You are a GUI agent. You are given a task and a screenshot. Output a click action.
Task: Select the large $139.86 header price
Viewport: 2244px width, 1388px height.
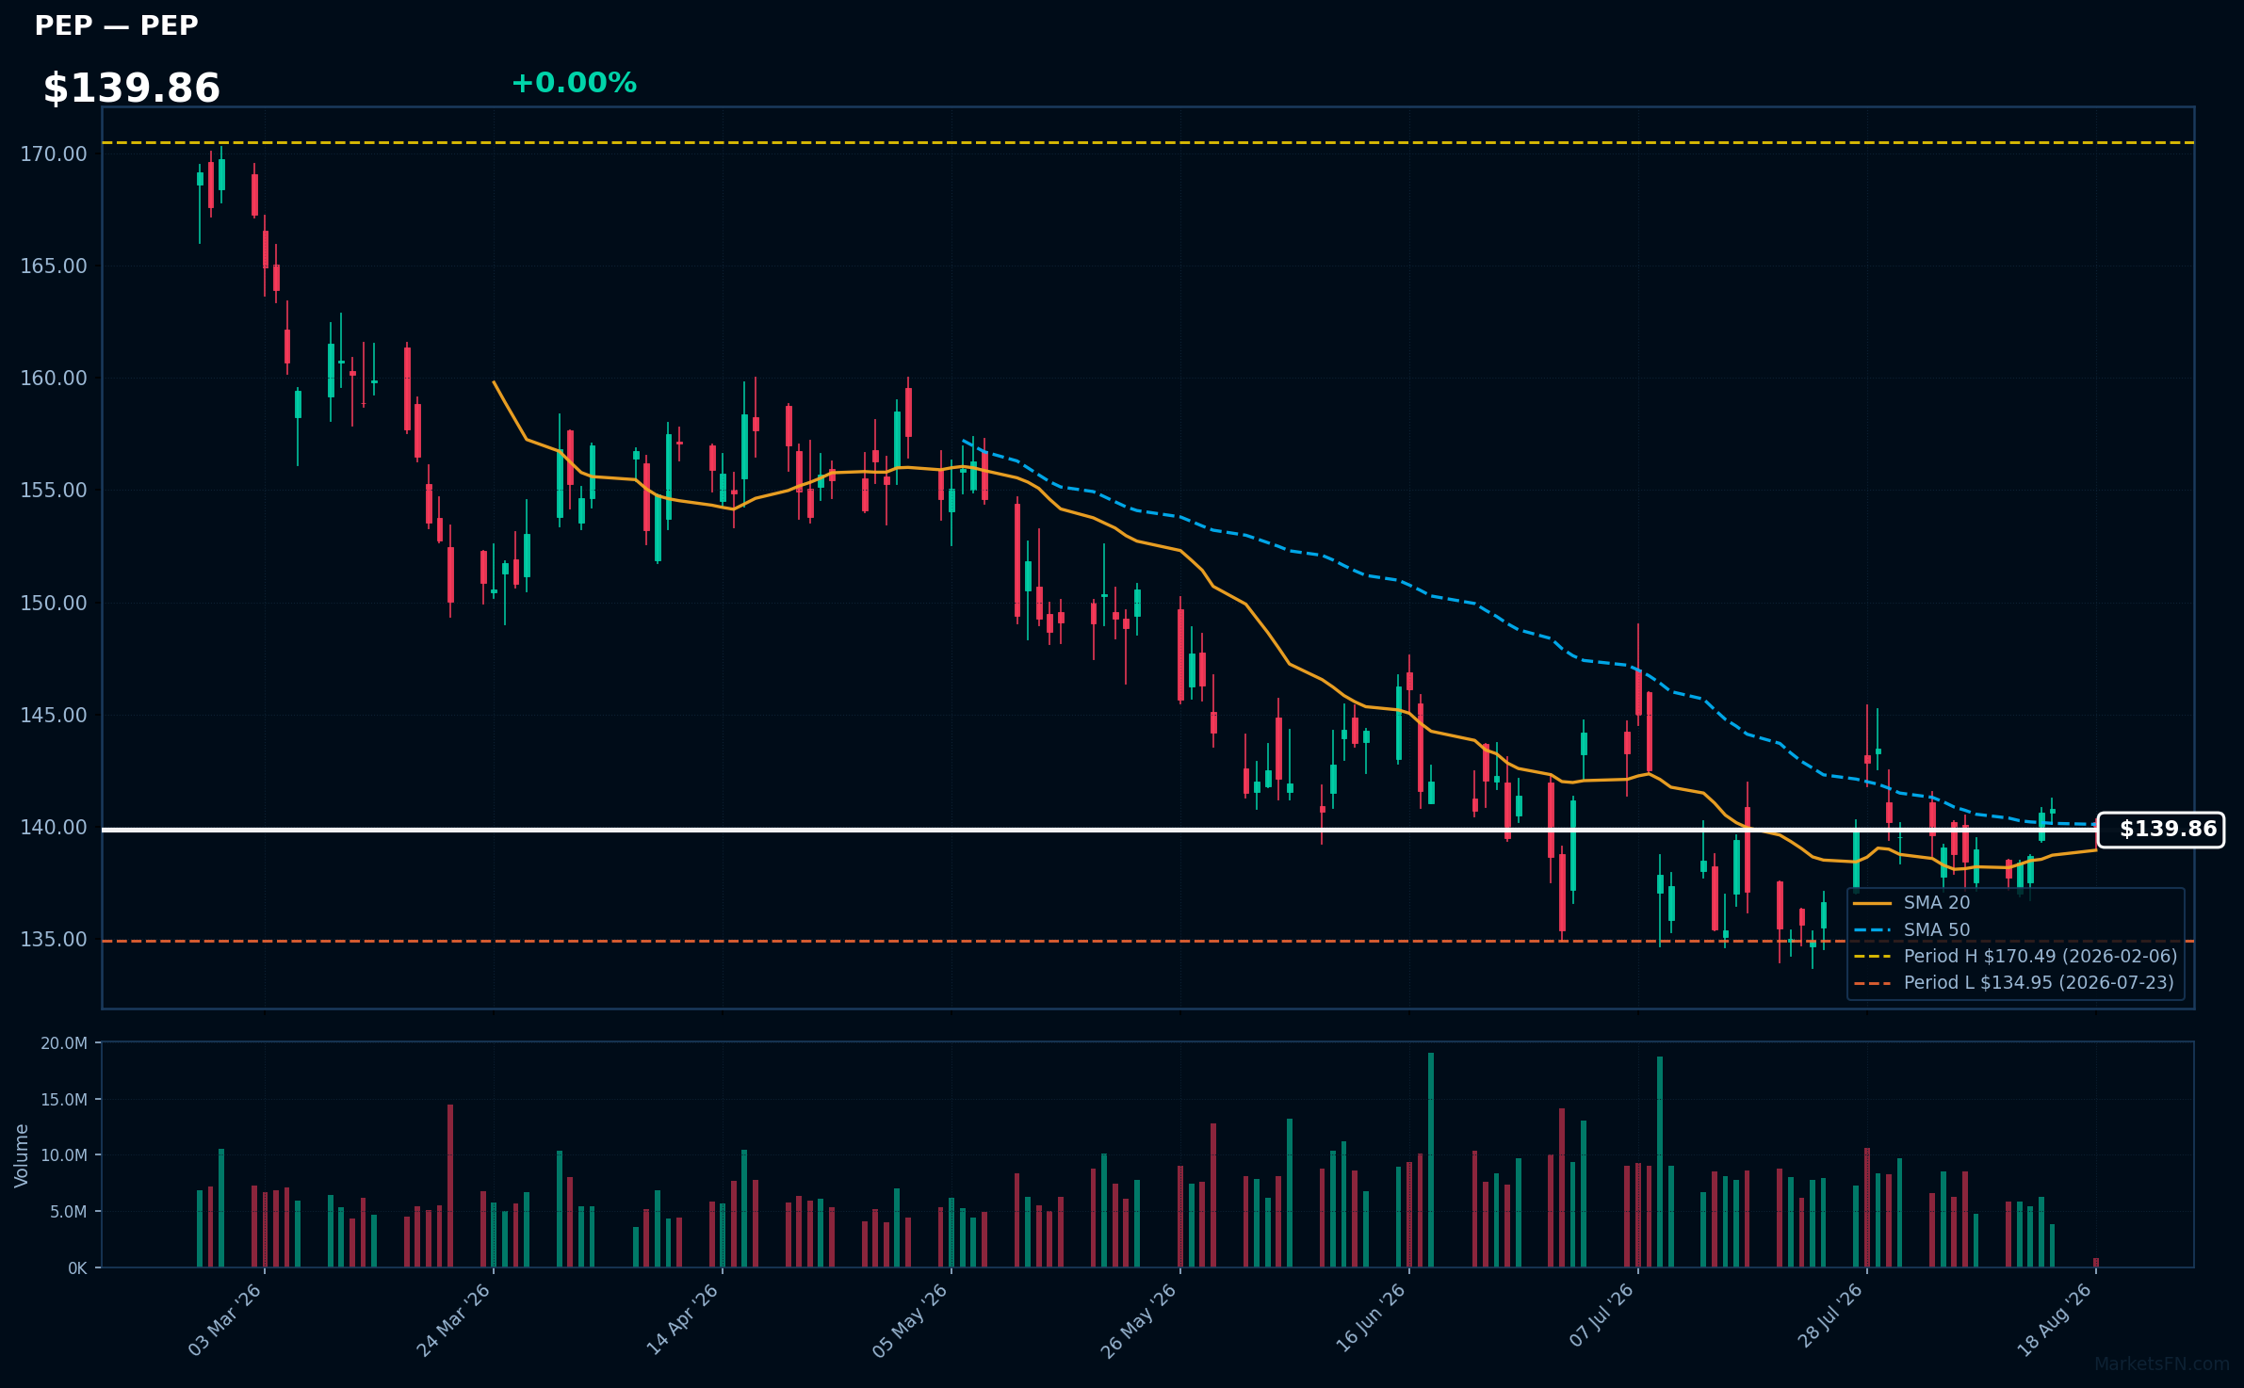click(132, 89)
